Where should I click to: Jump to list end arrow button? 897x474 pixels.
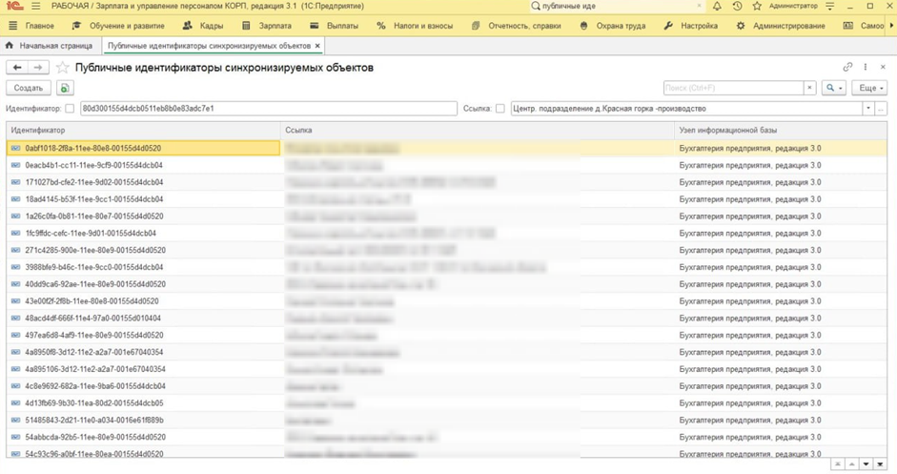coord(881,464)
